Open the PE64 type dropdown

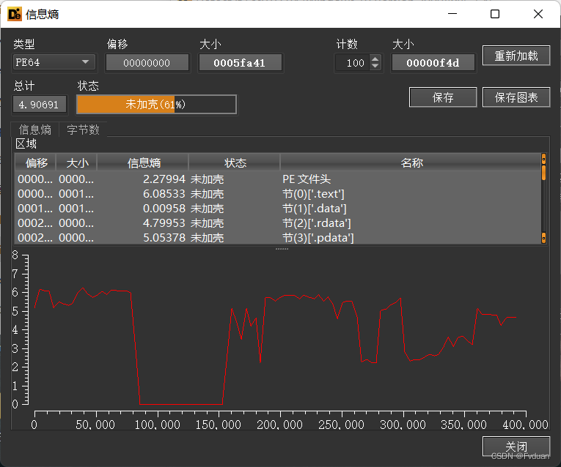click(54, 62)
